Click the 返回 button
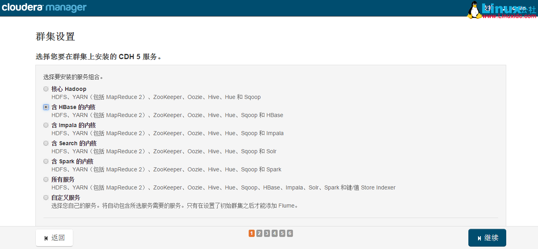The image size is (538, 249). [x=54, y=238]
